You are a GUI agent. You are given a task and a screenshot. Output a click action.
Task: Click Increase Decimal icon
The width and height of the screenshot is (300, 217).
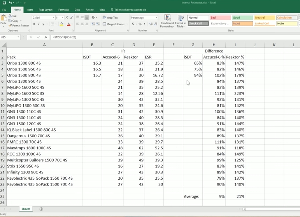(151, 24)
